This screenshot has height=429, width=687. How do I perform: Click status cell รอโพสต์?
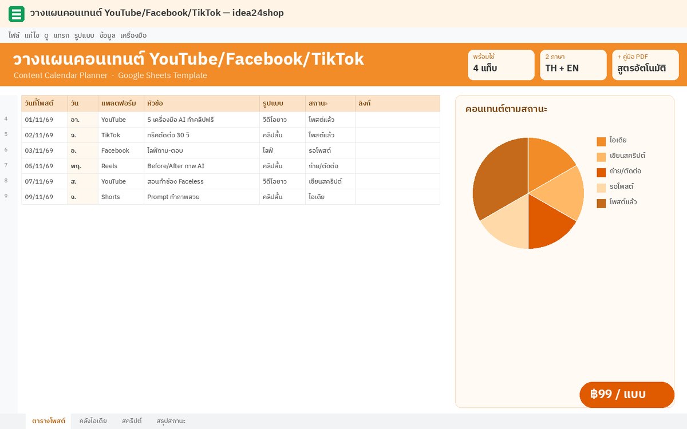point(330,150)
